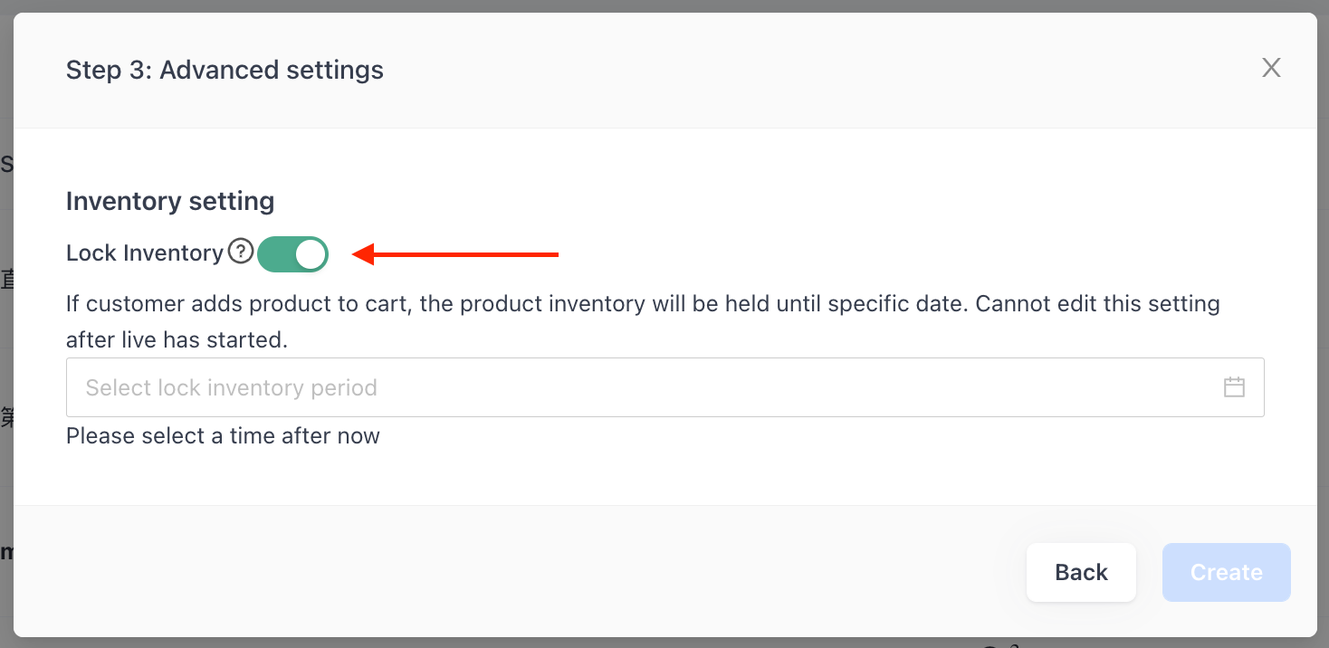This screenshot has width=1329, height=648.
Task: Click the Step 3: Advanced settings title
Action: click(x=225, y=70)
